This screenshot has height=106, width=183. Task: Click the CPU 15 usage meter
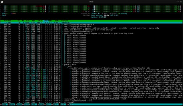tap(159, 12)
